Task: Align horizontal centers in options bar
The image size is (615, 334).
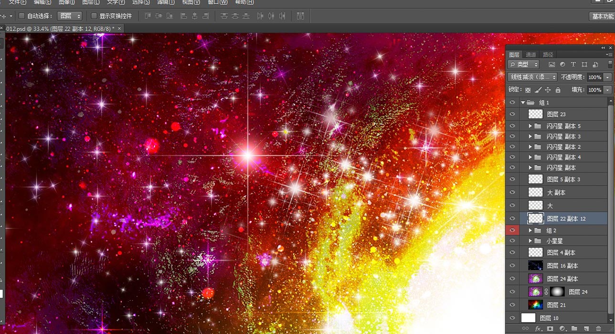Action: click(x=195, y=16)
